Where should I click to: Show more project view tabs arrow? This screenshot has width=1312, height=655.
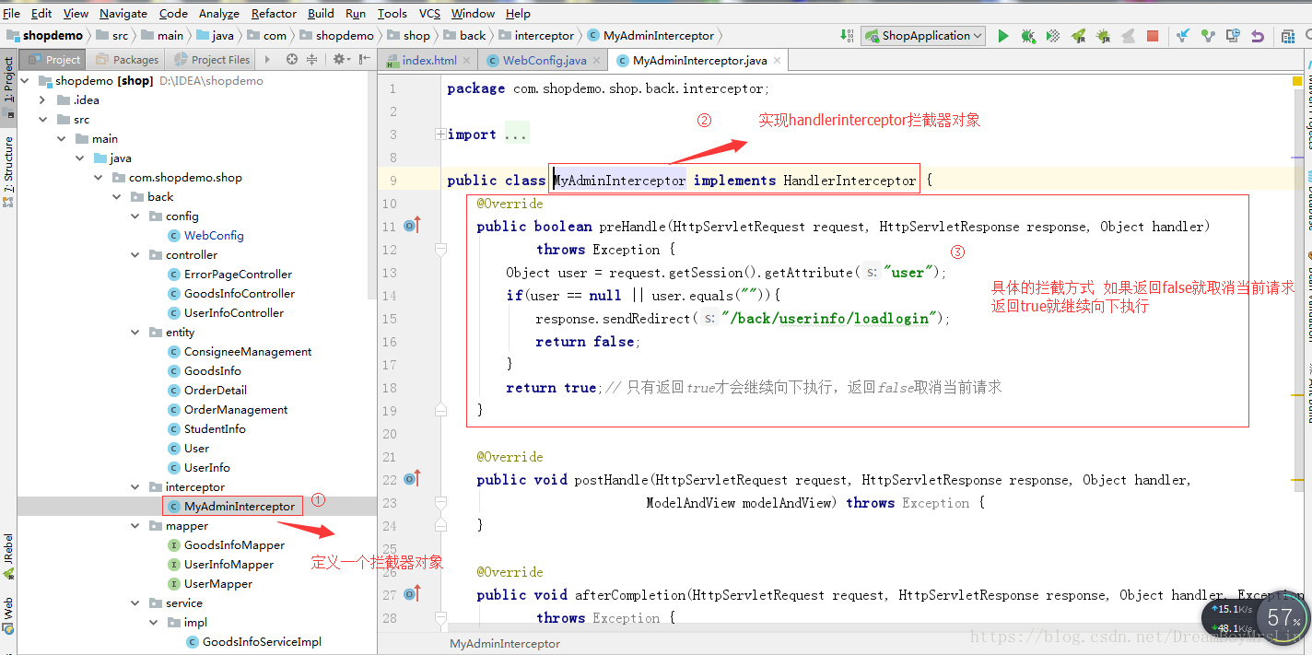click(267, 59)
